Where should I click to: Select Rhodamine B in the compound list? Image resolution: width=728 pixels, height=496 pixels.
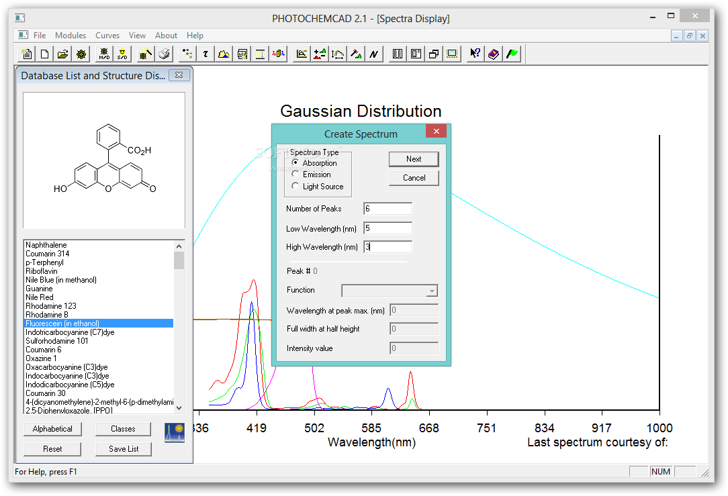coord(47,315)
